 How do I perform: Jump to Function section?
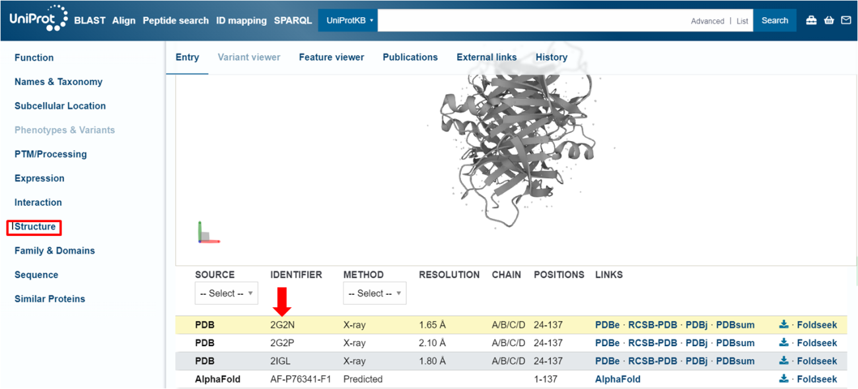(x=34, y=58)
